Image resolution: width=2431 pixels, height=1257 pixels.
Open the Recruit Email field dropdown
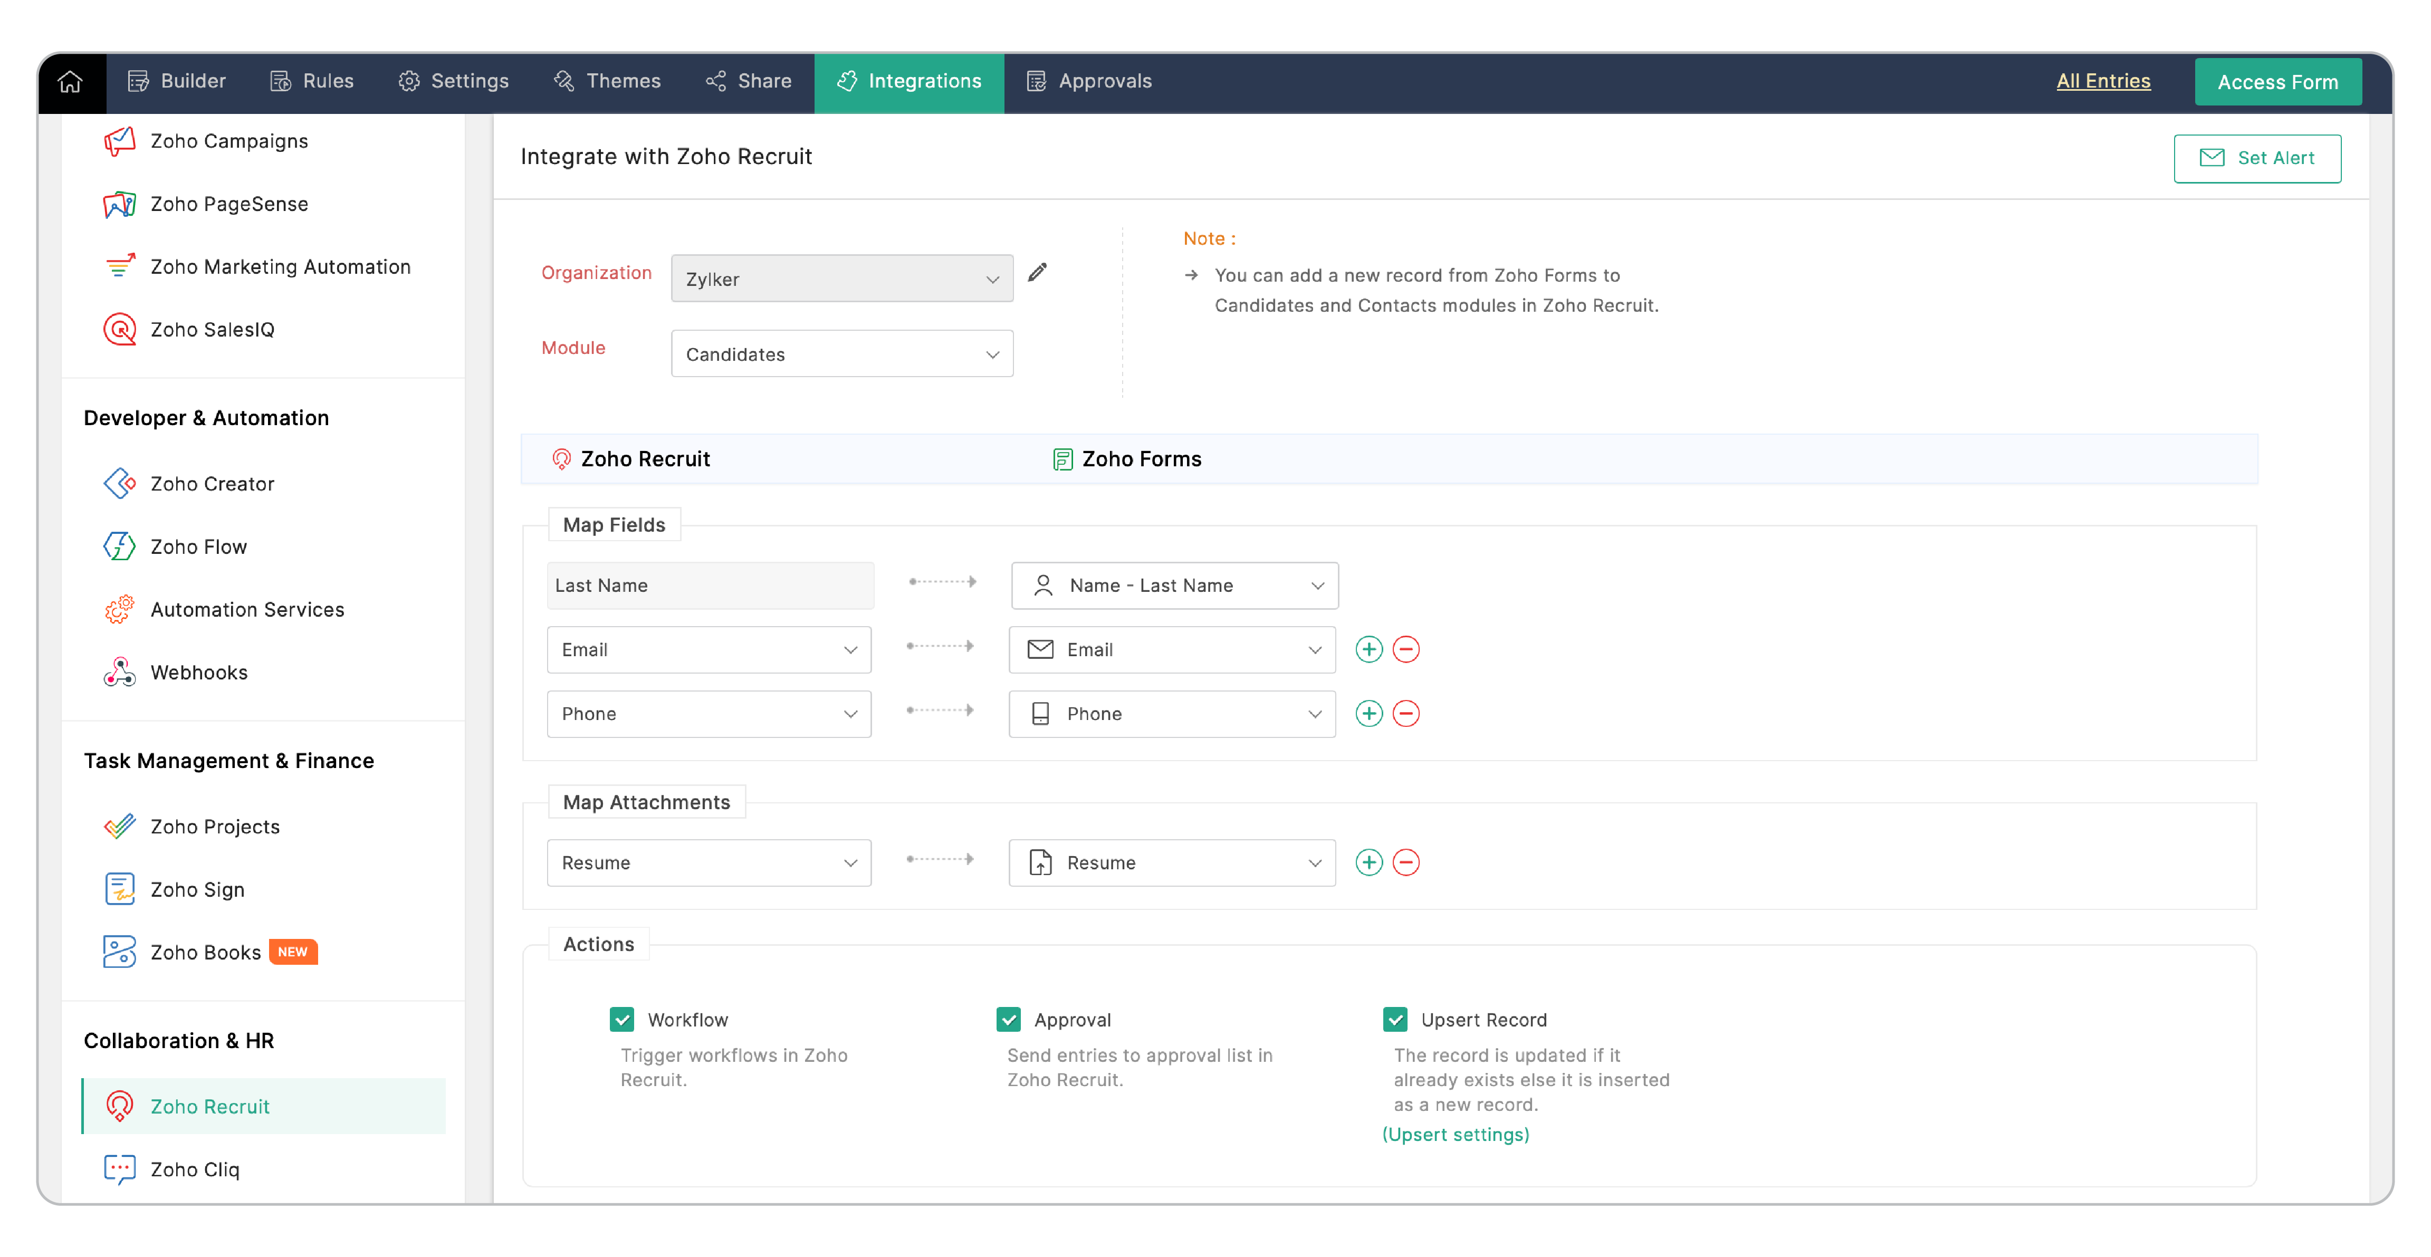709,650
